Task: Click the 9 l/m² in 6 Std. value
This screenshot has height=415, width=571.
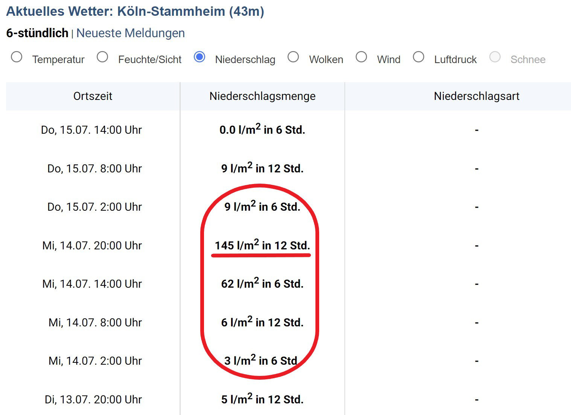Action: coord(262,207)
